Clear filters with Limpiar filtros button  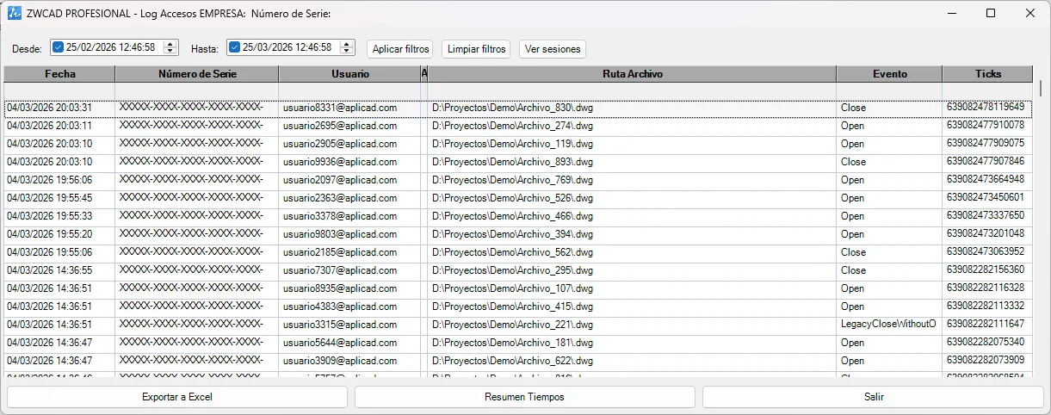[477, 49]
